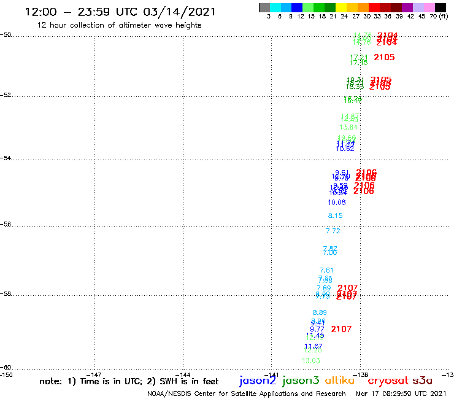Click the dark red s3a legend label
This screenshot has width=454, height=399.
pyautogui.click(x=423, y=381)
